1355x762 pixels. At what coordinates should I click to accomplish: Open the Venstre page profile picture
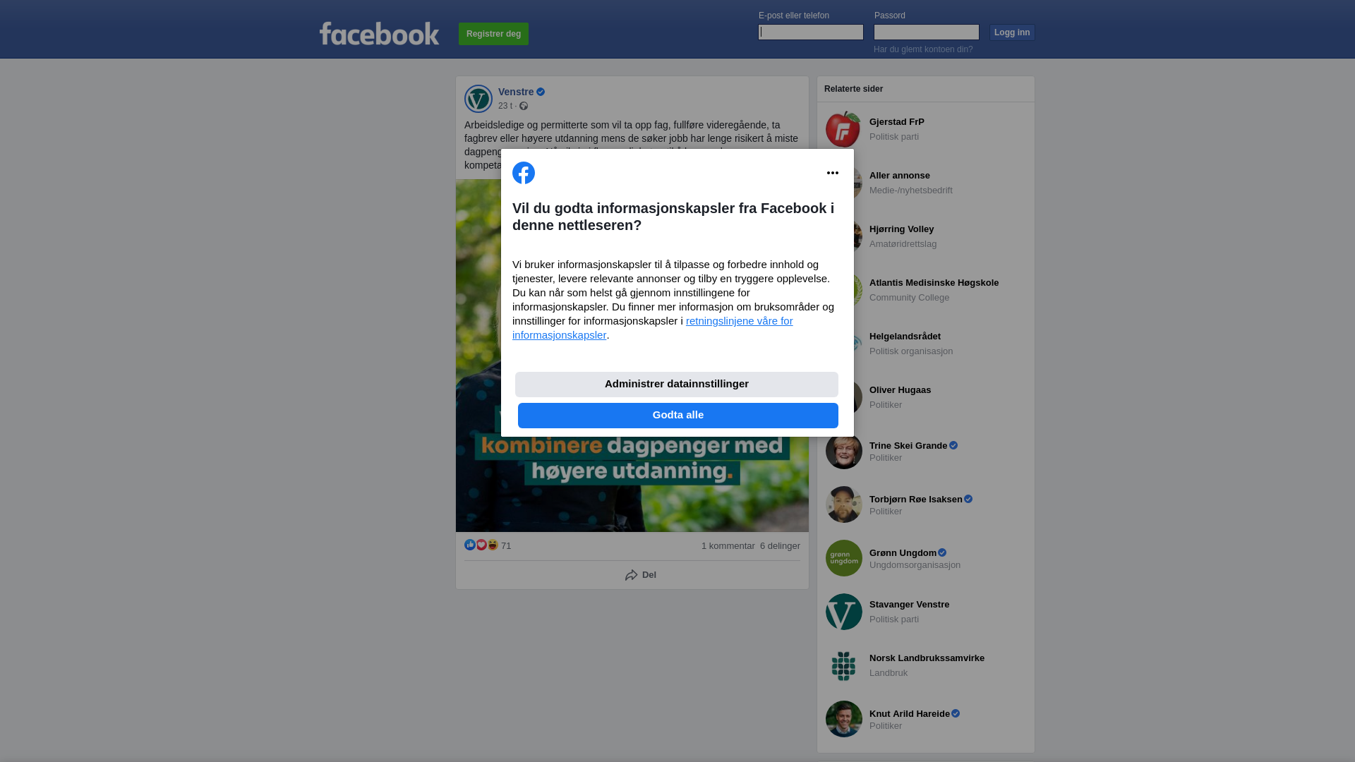[x=478, y=99]
